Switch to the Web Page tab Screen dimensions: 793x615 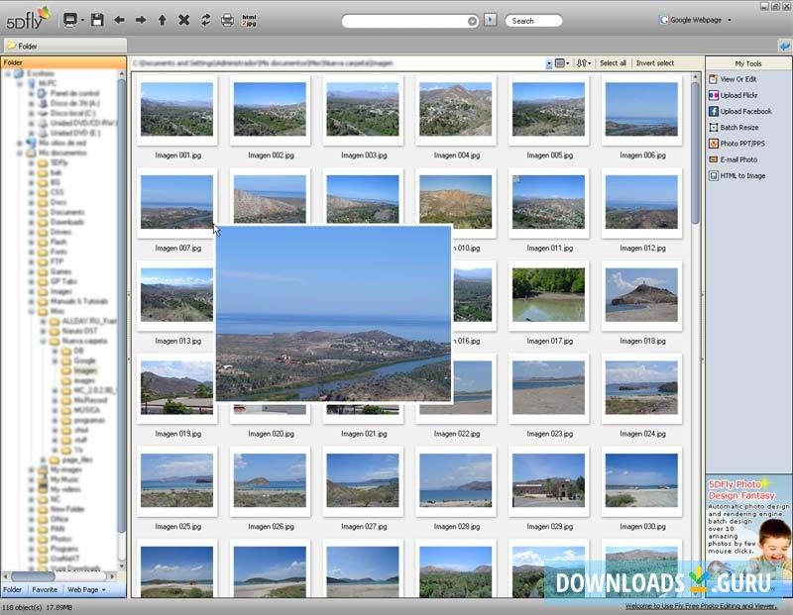pos(84,589)
